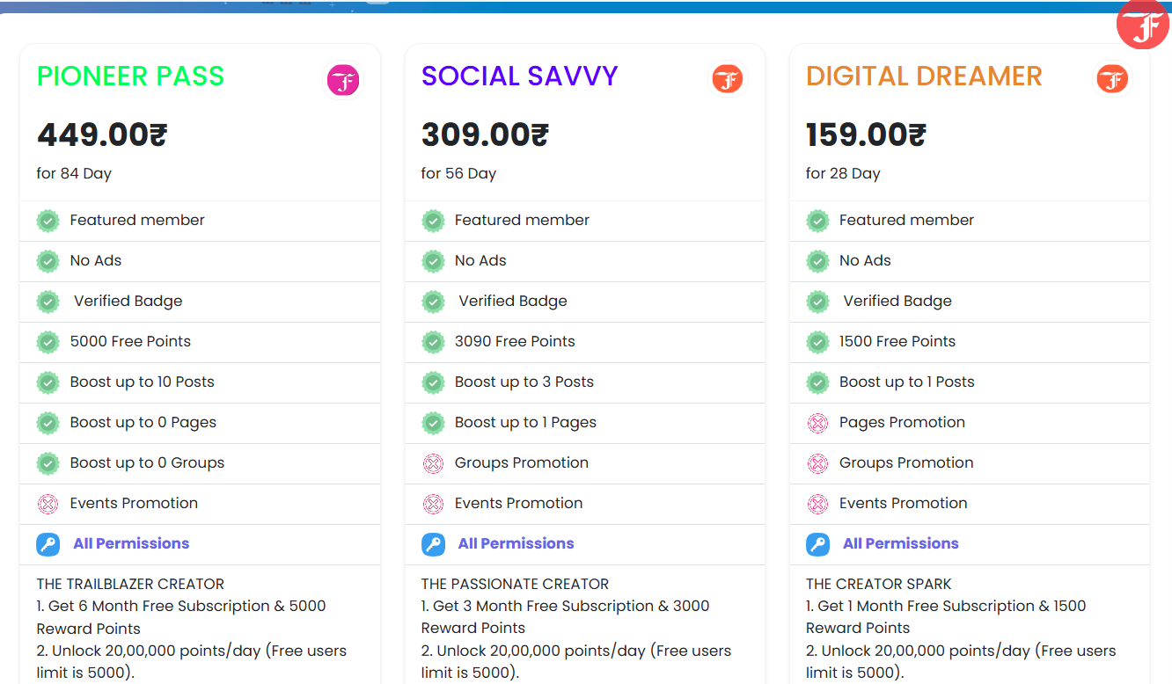
Task: Click the orange logo icon on Digital Dreamer
Action: (1112, 80)
